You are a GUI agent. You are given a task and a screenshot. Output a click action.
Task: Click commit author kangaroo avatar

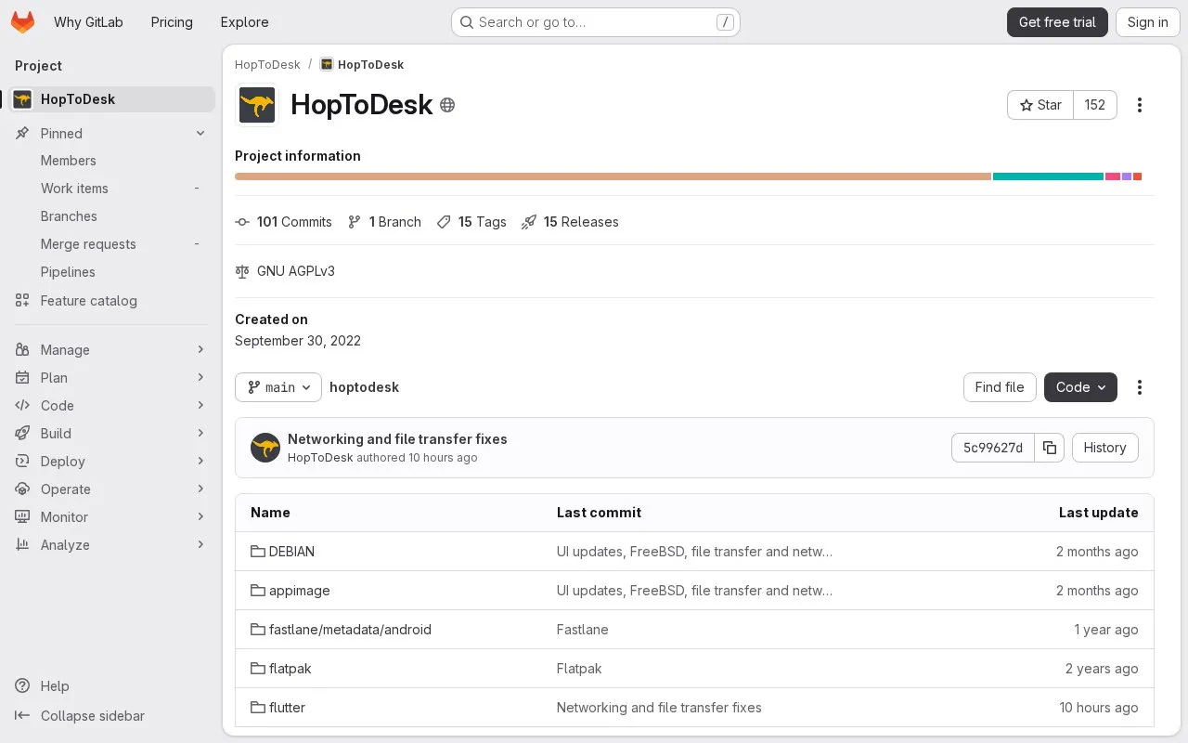[x=265, y=448]
